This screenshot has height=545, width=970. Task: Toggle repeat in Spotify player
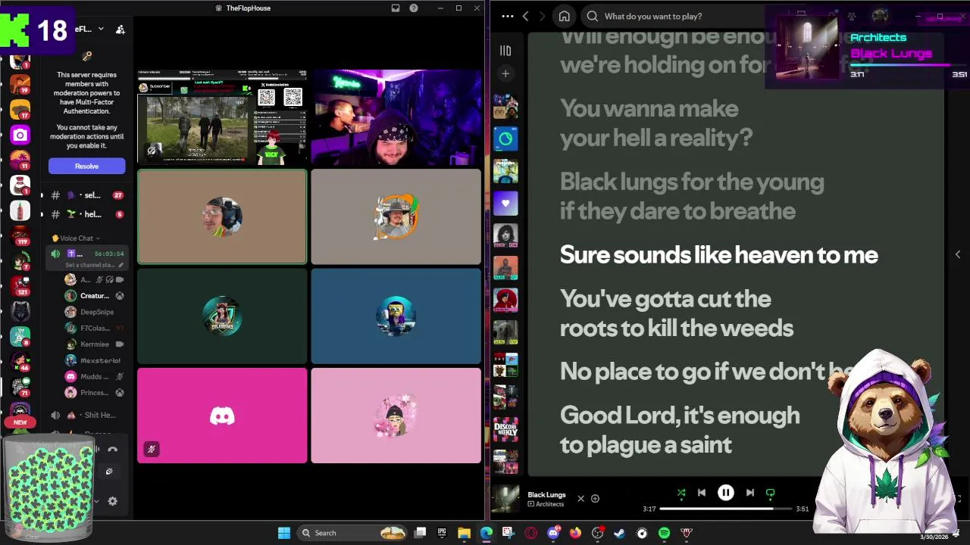[770, 493]
